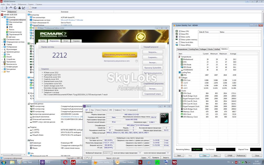Enable Stress GPU(s) checkbox
264x165 pixels.
[x=180, y=45]
